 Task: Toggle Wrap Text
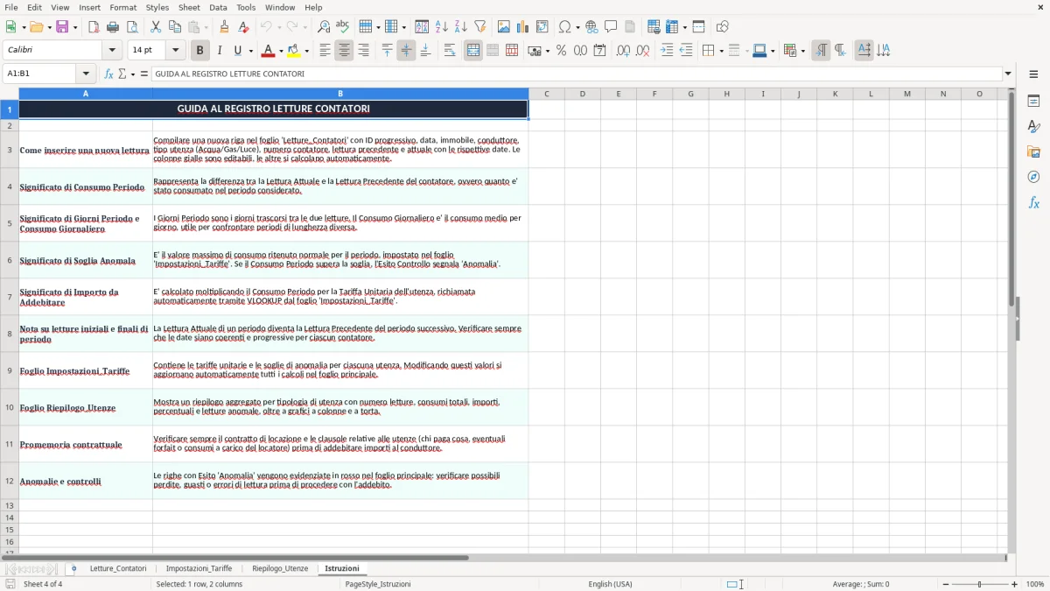(450, 51)
